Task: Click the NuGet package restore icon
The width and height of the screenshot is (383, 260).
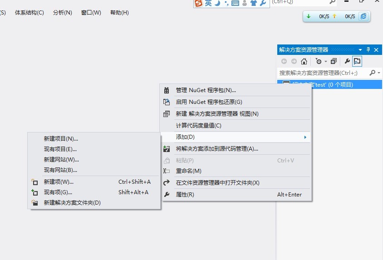Action: [167, 102]
